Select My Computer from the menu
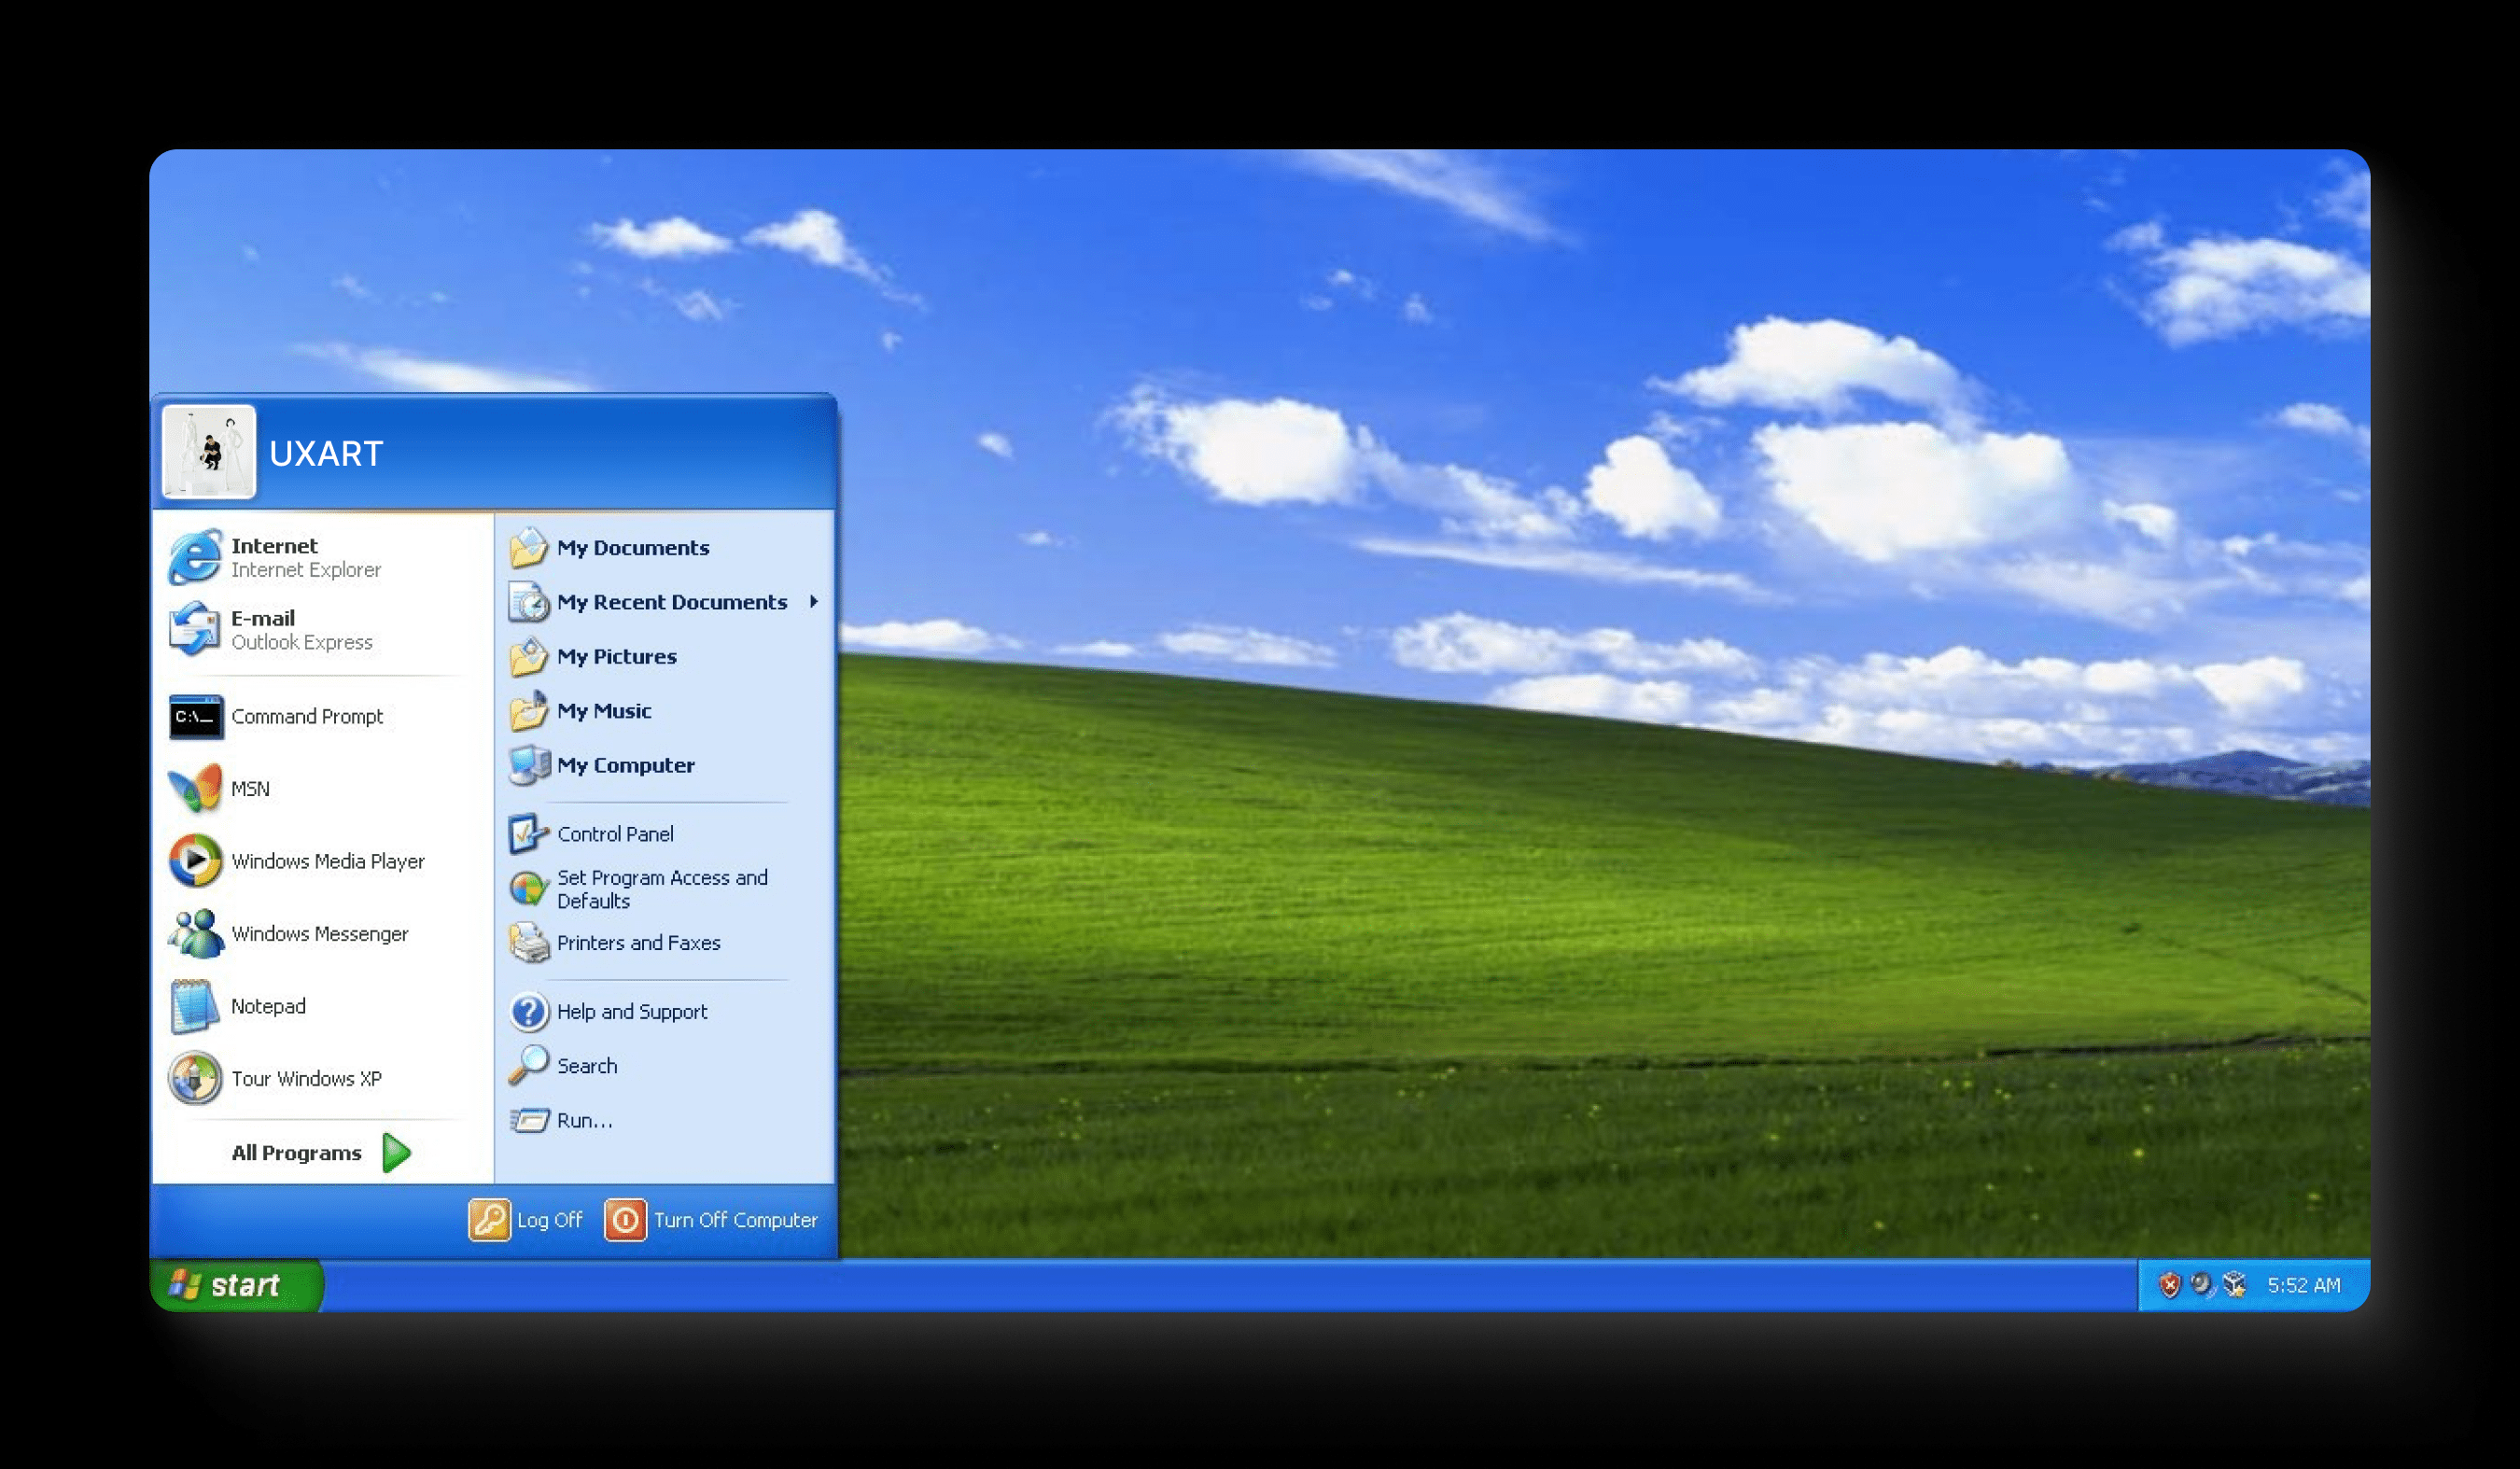The image size is (2520, 1469). pyautogui.click(x=625, y=766)
